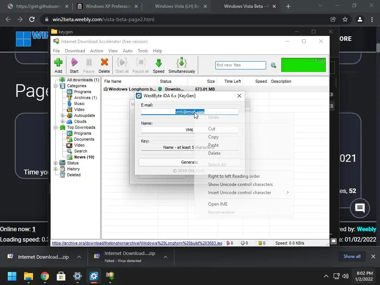Viewport: 380px width, 285px height.
Task: Click the Delete toolbar icon
Action: (104, 65)
